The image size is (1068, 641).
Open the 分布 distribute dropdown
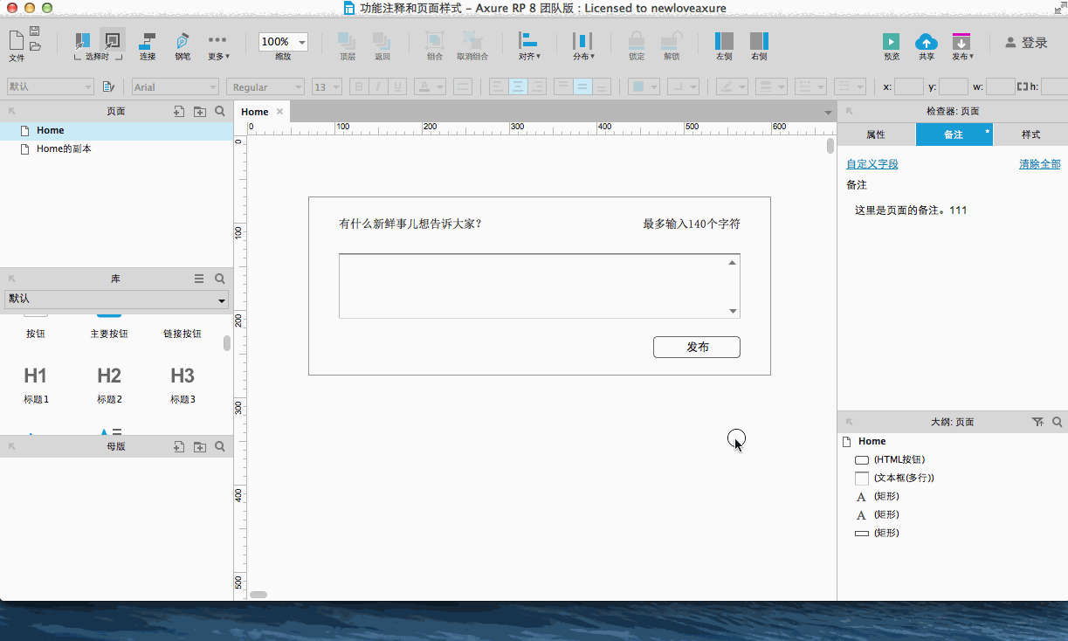click(x=583, y=46)
